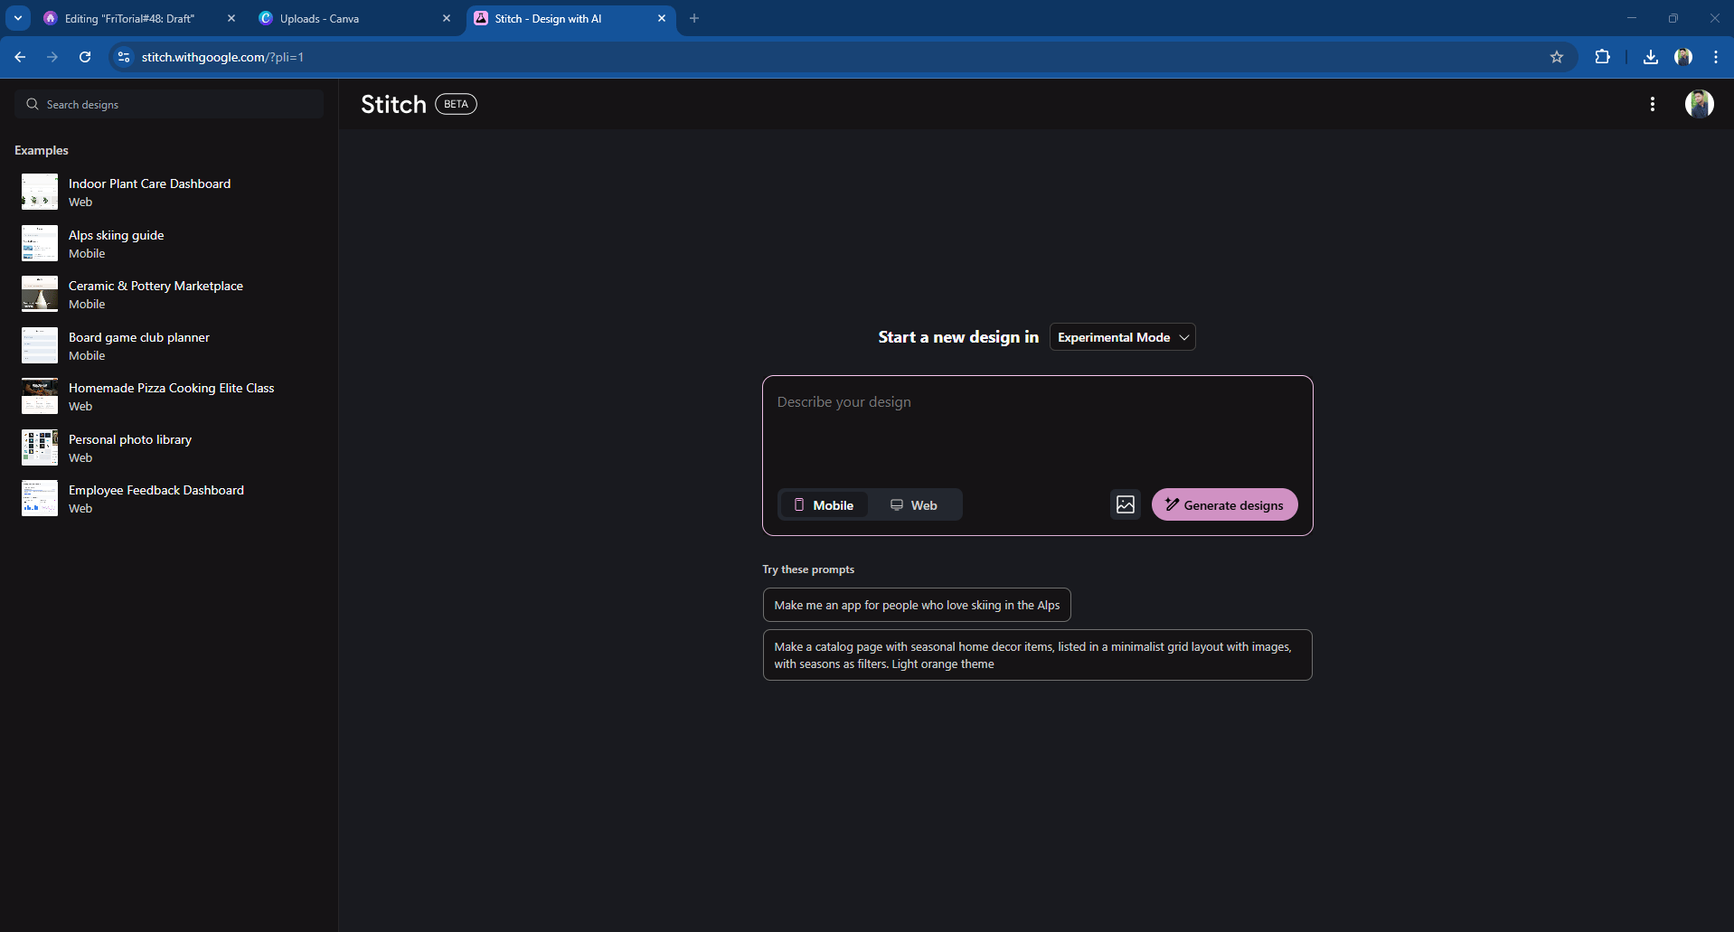Viewport: 1734px width, 932px height.
Task: Switch to the Stitch - Design with AI tab
Action: click(570, 18)
